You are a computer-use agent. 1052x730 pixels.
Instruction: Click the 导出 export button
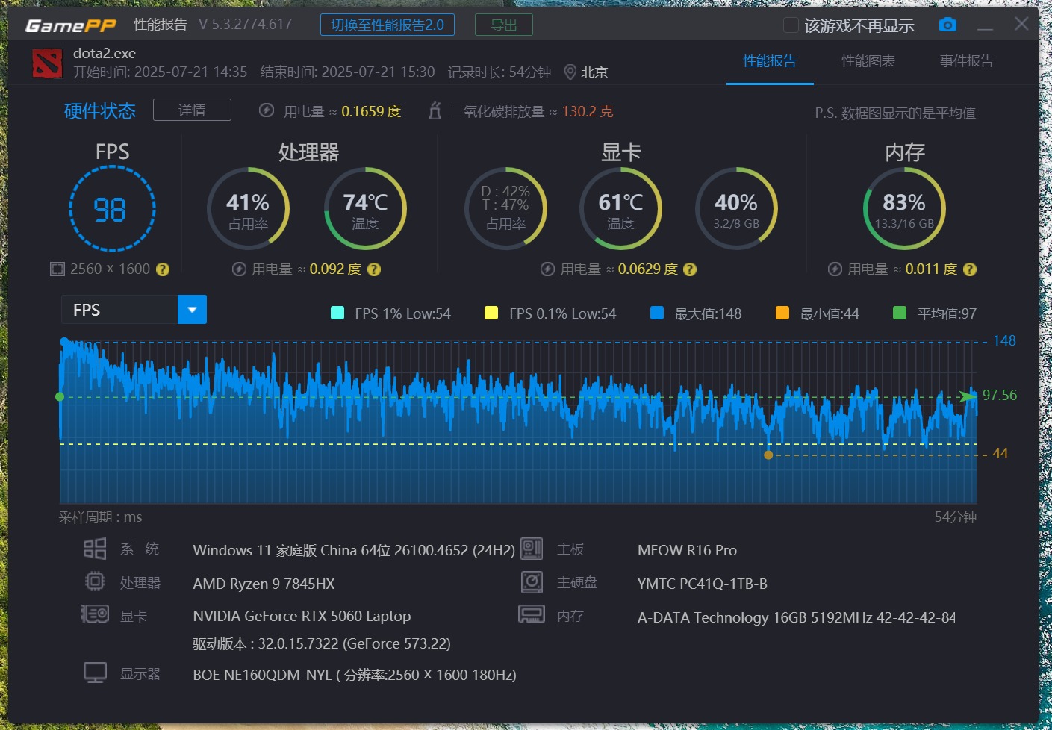[504, 25]
